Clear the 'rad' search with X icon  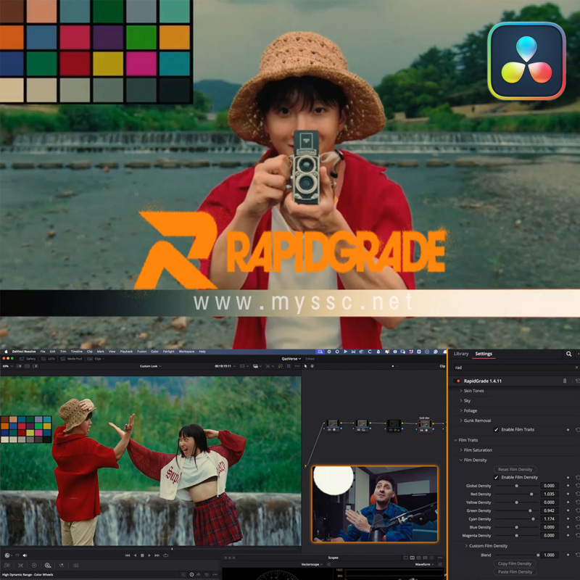point(576,368)
